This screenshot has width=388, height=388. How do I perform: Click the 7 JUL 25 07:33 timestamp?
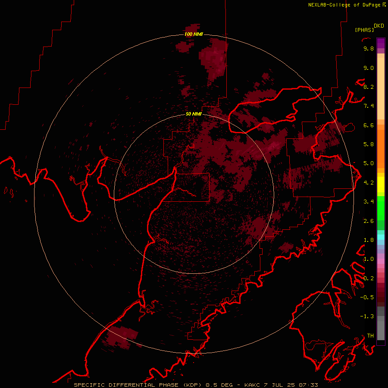coord(290,385)
